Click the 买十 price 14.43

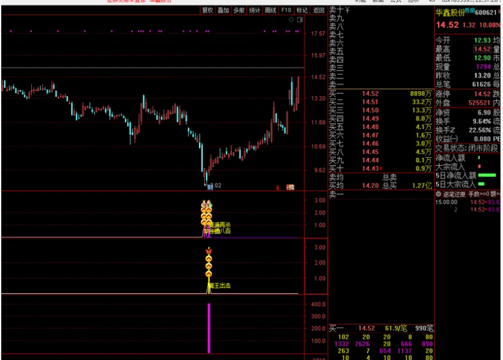tap(370, 168)
